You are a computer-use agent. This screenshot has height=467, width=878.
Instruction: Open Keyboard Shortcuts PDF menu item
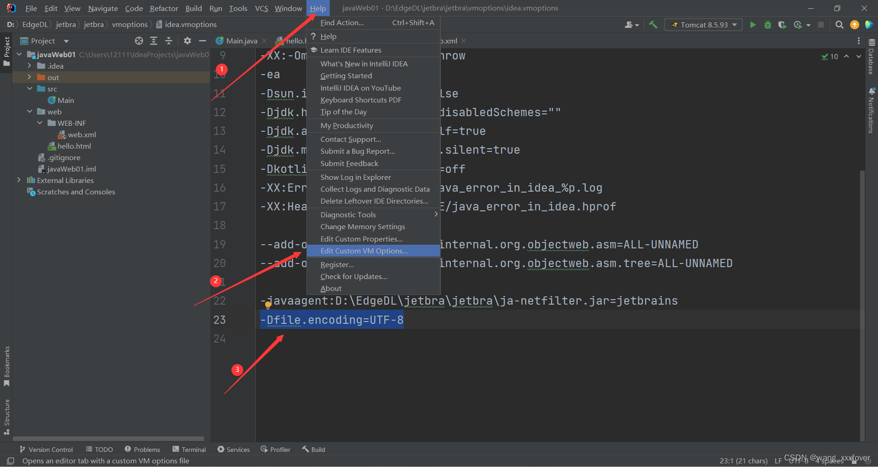point(373,100)
